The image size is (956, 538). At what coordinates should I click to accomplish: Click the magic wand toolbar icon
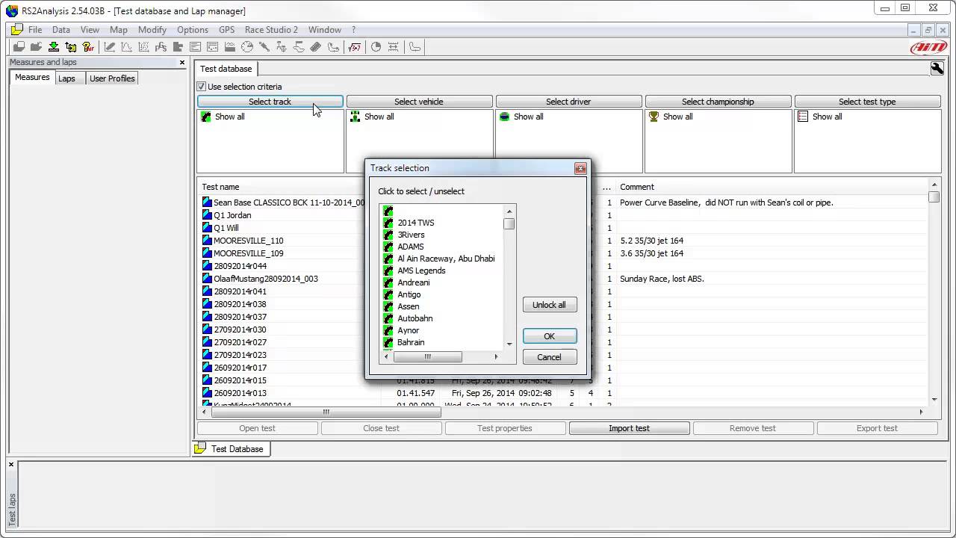[x=264, y=46]
